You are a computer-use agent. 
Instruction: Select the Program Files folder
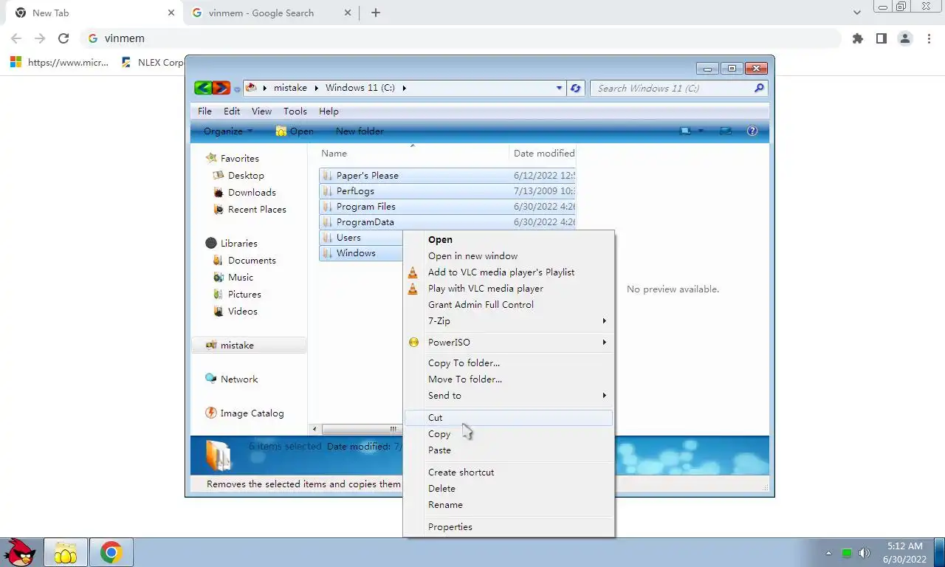[447, 206]
